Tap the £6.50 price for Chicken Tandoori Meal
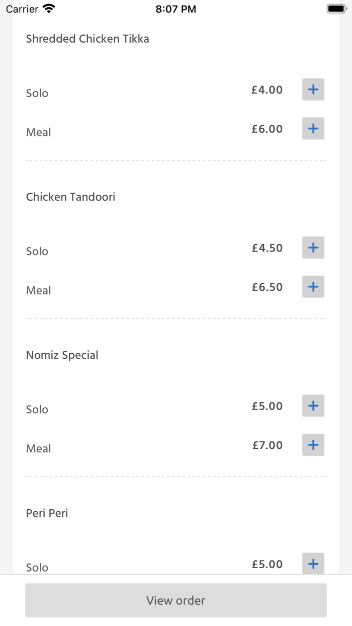Image resolution: width=352 pixels, height=626 pixels. point(267,286)
